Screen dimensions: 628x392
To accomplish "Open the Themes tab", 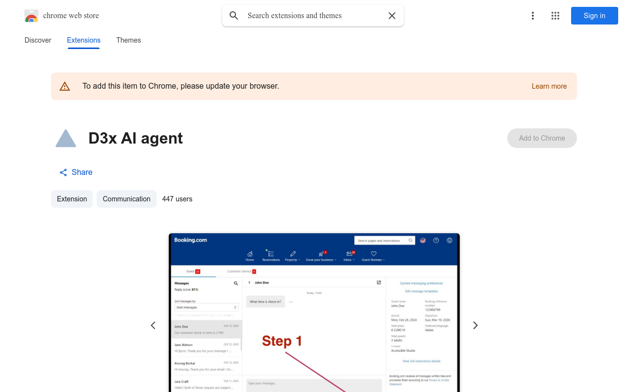I will tap(129, 40).
